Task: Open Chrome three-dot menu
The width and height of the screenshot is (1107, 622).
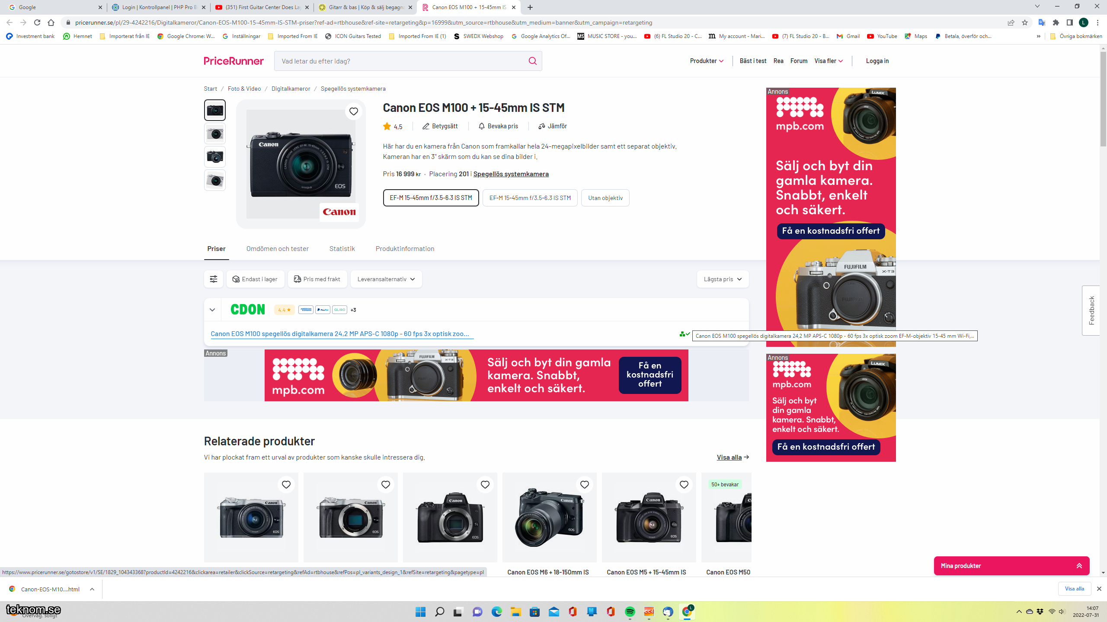Action: coord(1097,22)
